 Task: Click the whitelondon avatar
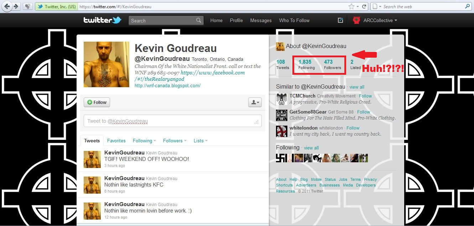[282, 131]
